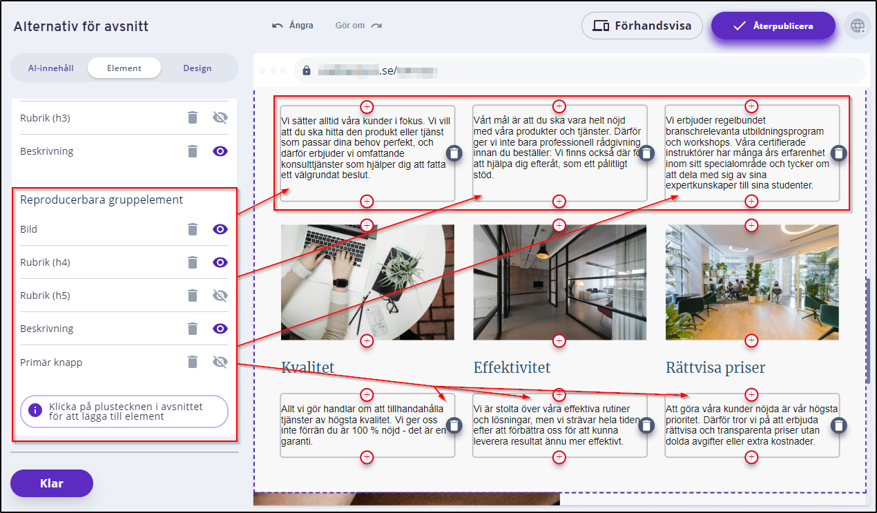Open Förhandsvisa preview
Image resolution: width=877 pixels, height=513 pixels.
click(x=642, y=26)
